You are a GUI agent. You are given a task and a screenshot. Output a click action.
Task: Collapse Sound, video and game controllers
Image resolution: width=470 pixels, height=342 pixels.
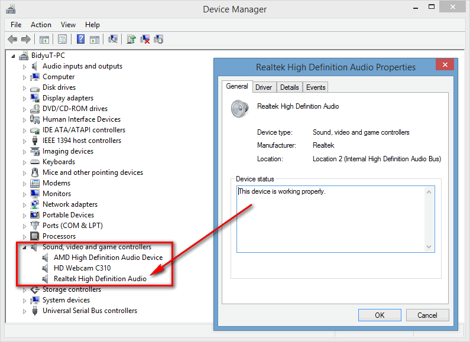[x=25, y=247]
